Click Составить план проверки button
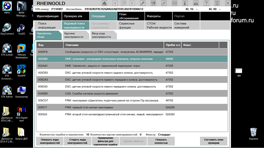 pyautogui.click(x=214, y=141)
